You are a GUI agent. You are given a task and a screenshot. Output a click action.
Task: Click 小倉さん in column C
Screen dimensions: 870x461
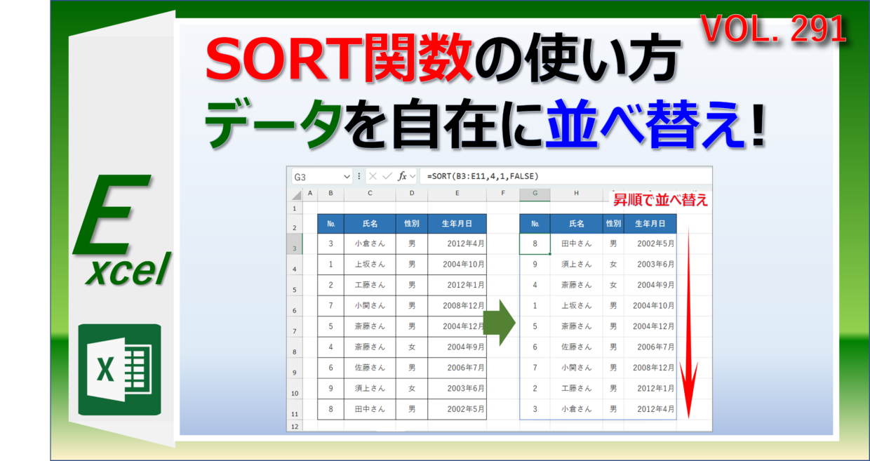pos(370,243)
